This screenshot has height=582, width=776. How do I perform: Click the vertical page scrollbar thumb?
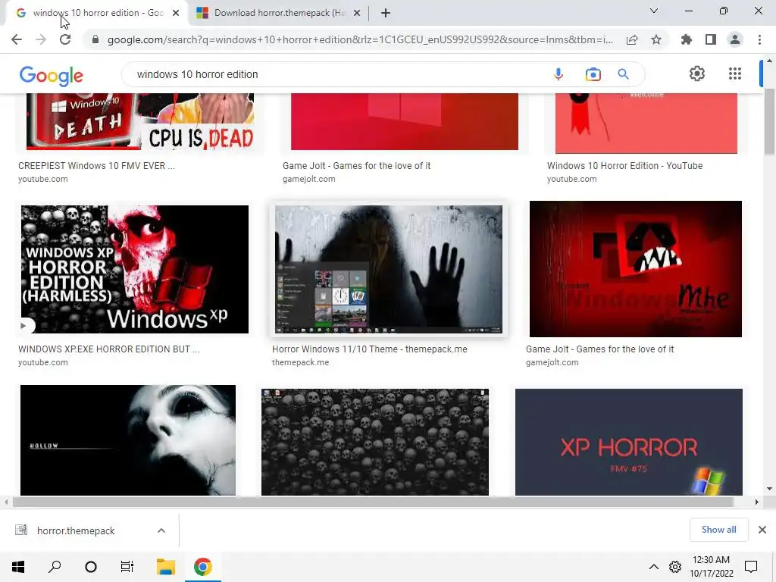coord(769,122)
